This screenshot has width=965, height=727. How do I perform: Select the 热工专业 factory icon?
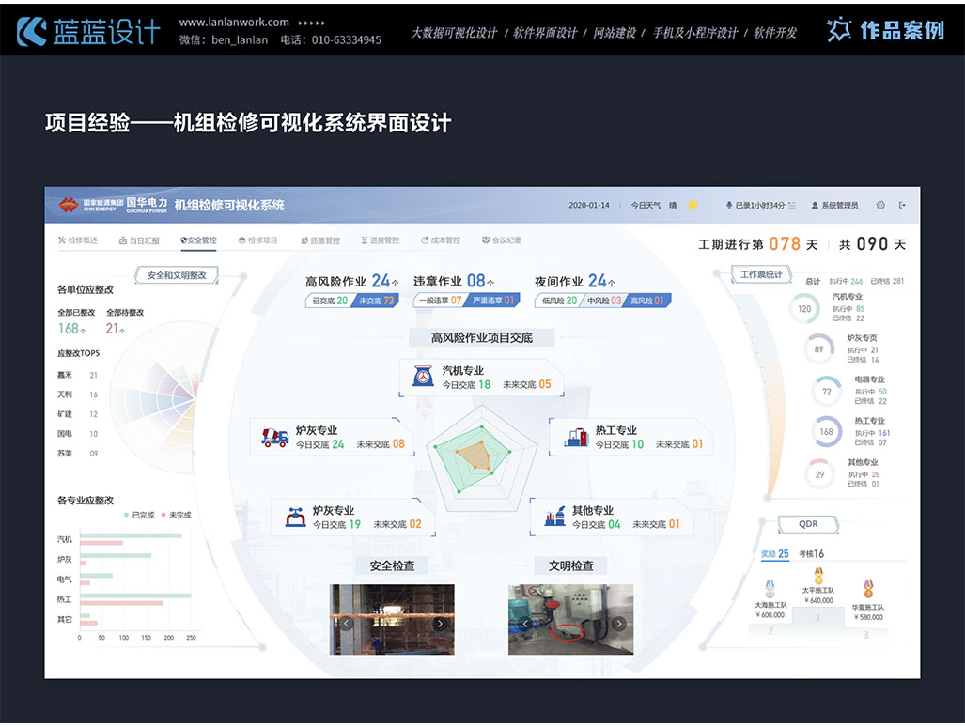(575, 437)
